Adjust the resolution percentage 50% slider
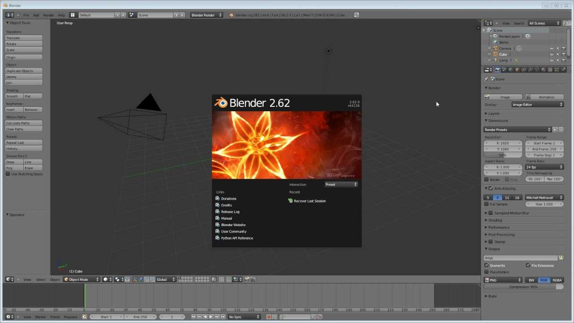Viewport: 574px width, 323px height. 503,155
